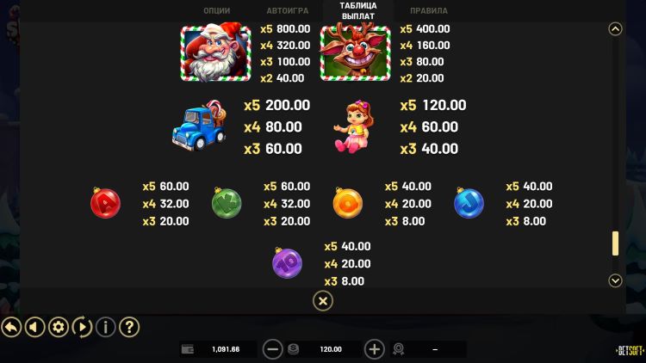The height and width of the screenshot is (363, 646).
Task: Click the left-pointing triangle icon
Action: (x=34, y=328)
